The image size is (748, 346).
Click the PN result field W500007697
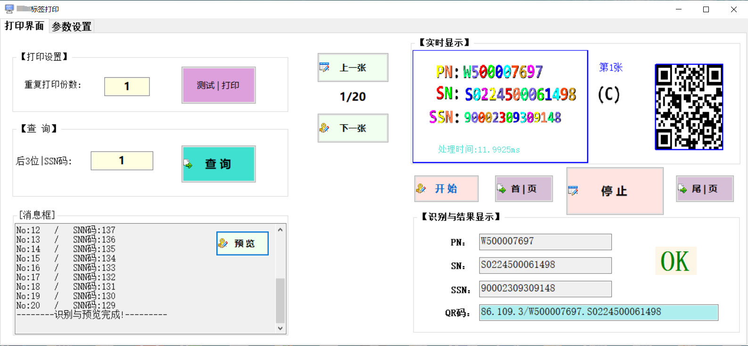pos(545,242)
